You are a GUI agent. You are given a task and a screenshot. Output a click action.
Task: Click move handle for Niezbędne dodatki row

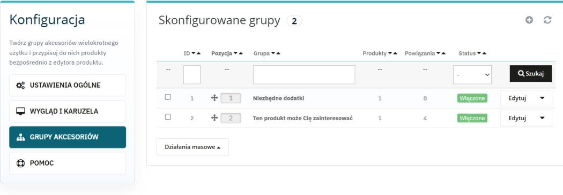[x=214, y=98]
